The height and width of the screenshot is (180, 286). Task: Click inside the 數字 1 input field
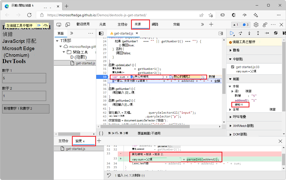(x=24, y=78)
